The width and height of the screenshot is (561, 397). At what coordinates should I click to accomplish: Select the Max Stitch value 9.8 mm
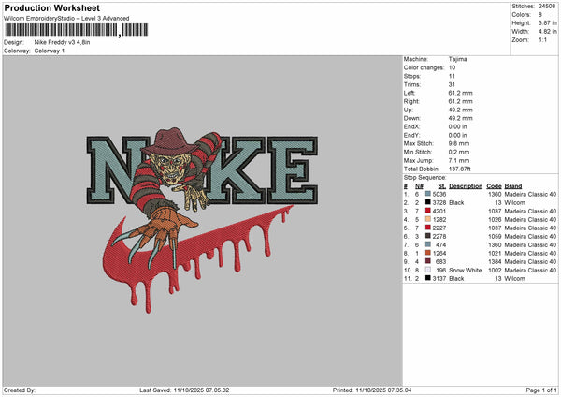[x=459, y=143]
